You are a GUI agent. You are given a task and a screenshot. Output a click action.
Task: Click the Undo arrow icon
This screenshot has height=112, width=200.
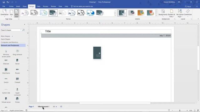pyautogui.click(x=7, y=2)
